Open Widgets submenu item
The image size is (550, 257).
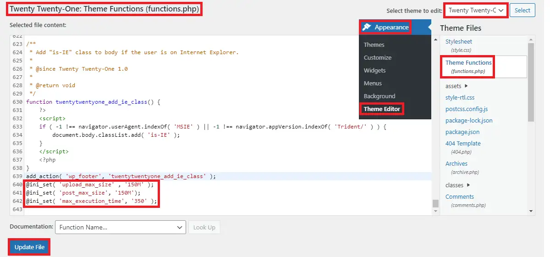point(375,70)
